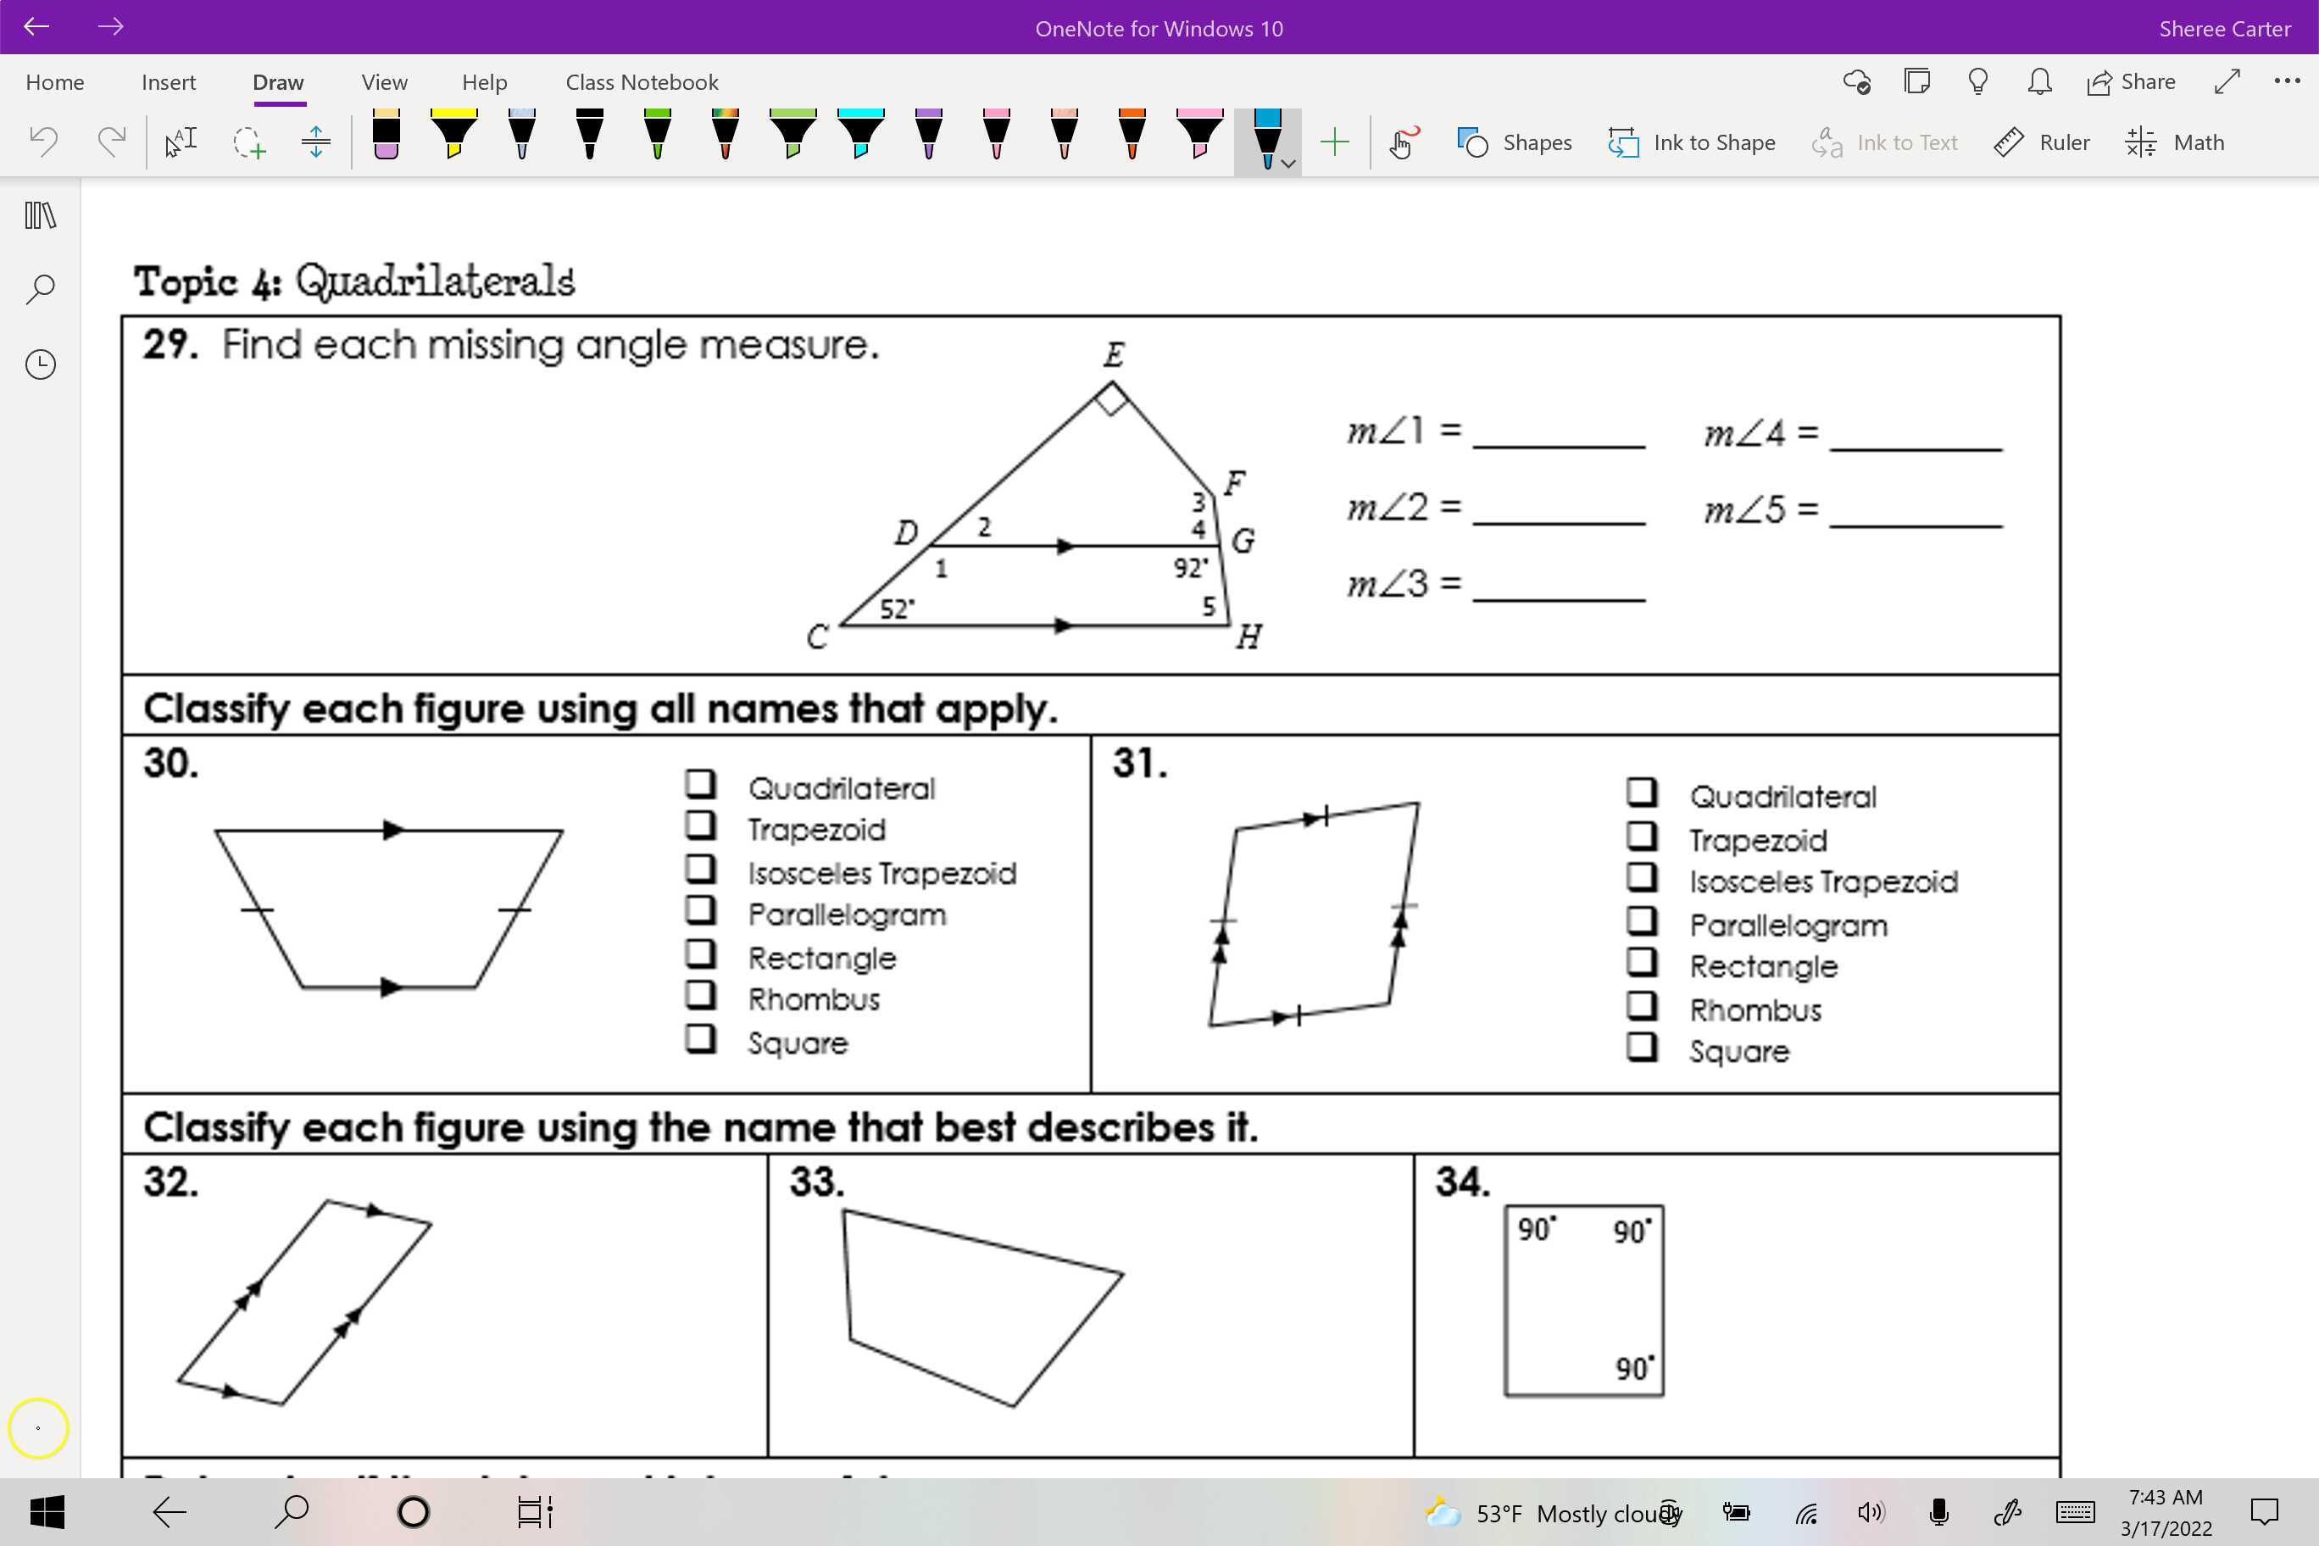The height and width of the screenshot is (1546, 2319).
Task: Click the Share button
Action: 2131,82
